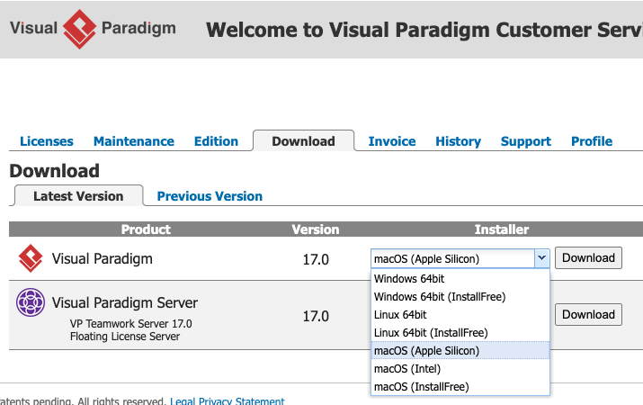Open the Legal Privacy Statement link
This screenshot has width=643, height=405.
pos(228,401)
